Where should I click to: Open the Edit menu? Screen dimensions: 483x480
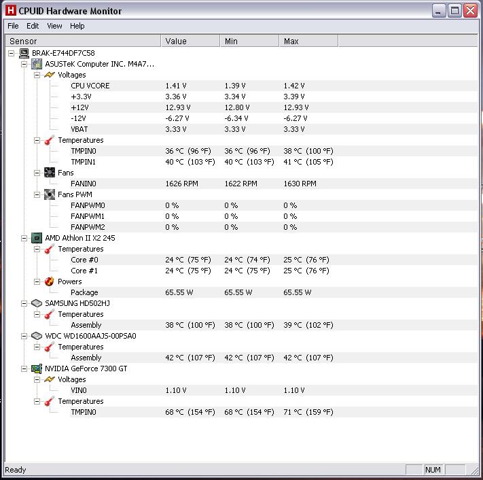(x=33, y=26)
